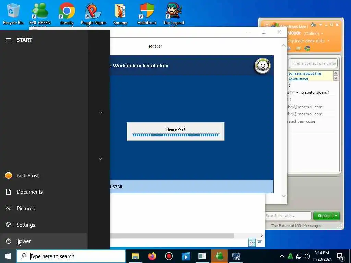351x263 pixels.
Task: Switch to the window-panel app in the taskbar
Action: coord(202,256)
